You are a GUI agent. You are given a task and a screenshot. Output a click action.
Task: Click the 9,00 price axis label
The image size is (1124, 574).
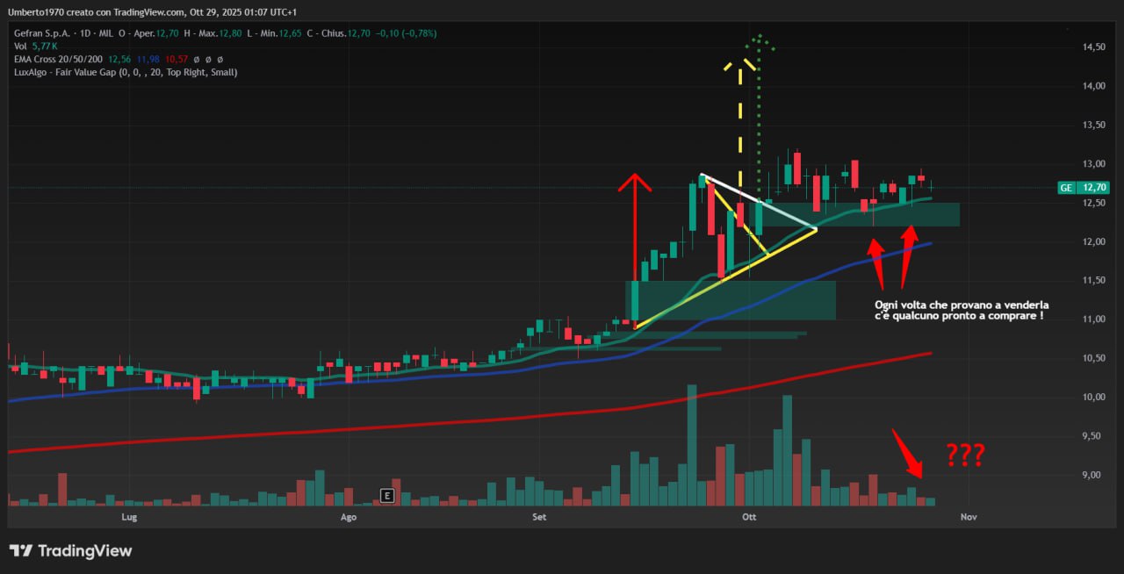point(1093,476)
